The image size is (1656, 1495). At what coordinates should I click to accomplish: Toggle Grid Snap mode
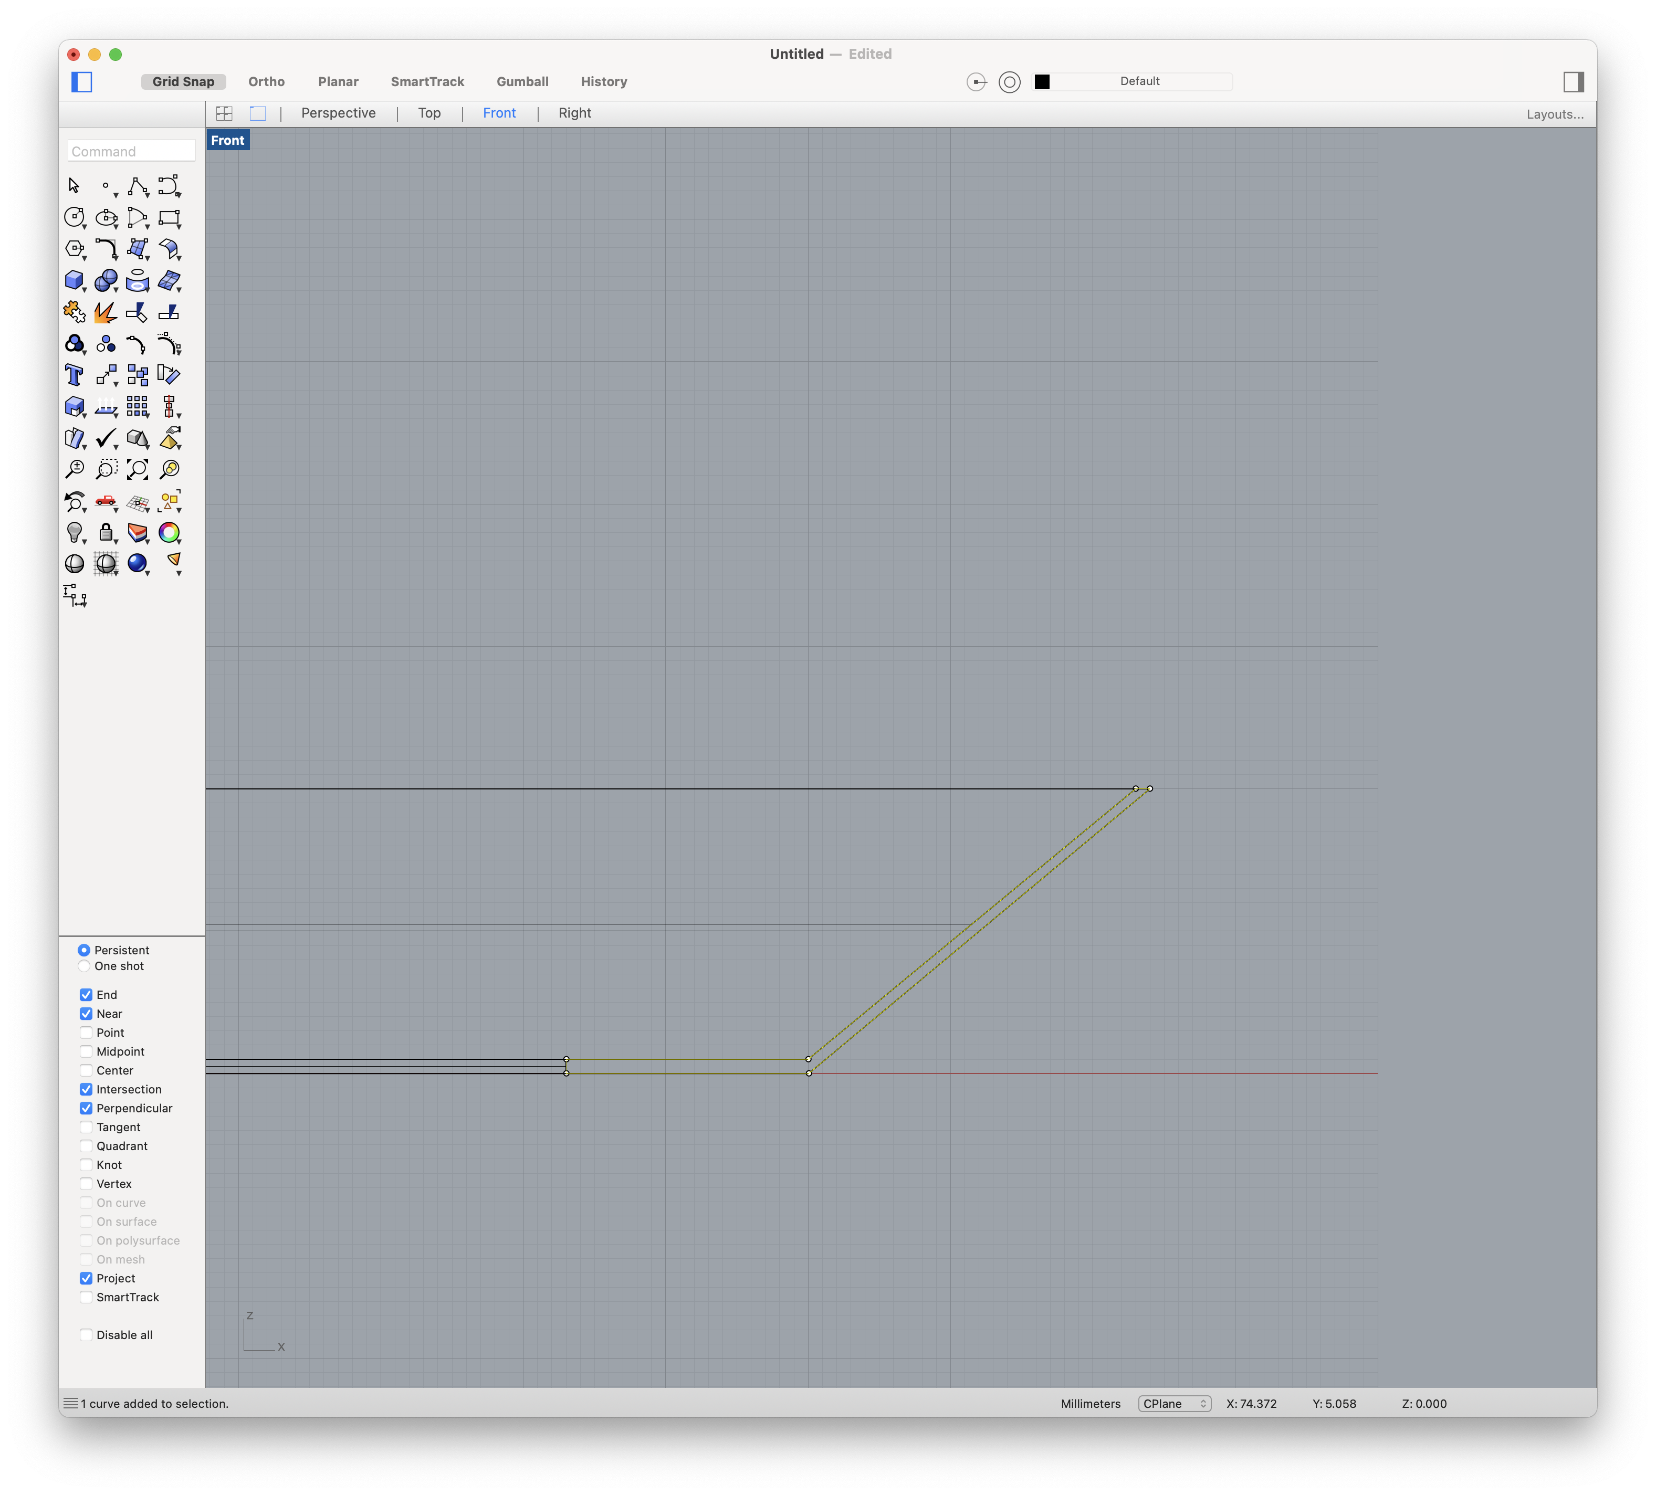183,81
